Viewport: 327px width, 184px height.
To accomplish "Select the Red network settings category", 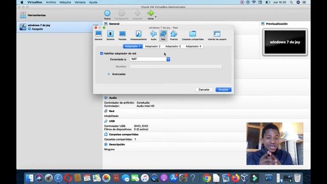I will [163, 35].
